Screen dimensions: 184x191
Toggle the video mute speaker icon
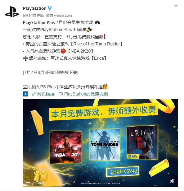(x=172, y=181)
